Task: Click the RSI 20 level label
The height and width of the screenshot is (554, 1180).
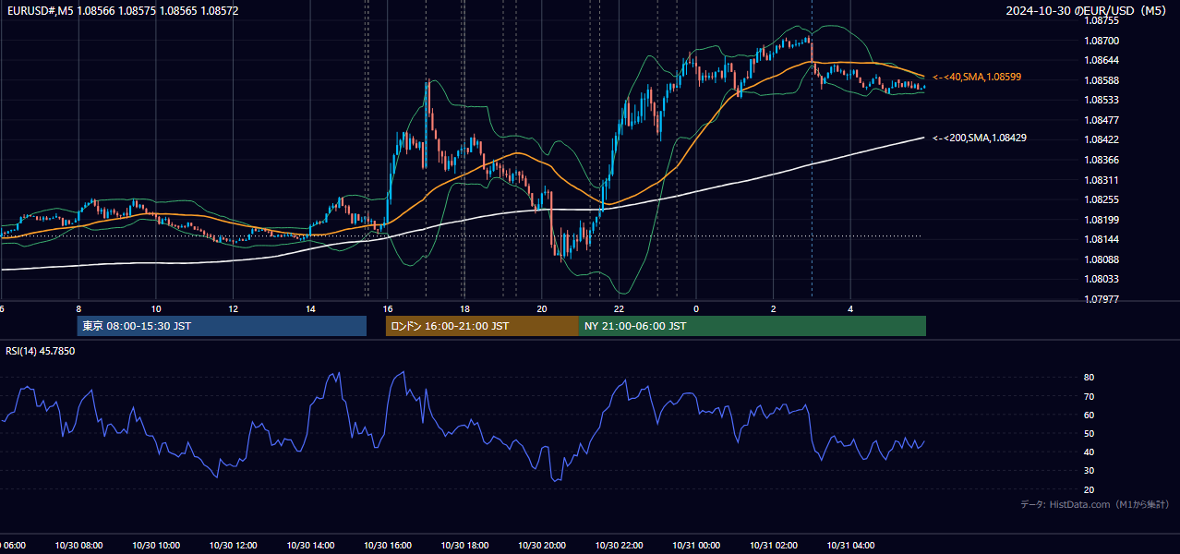Action: click(1089, 489)
